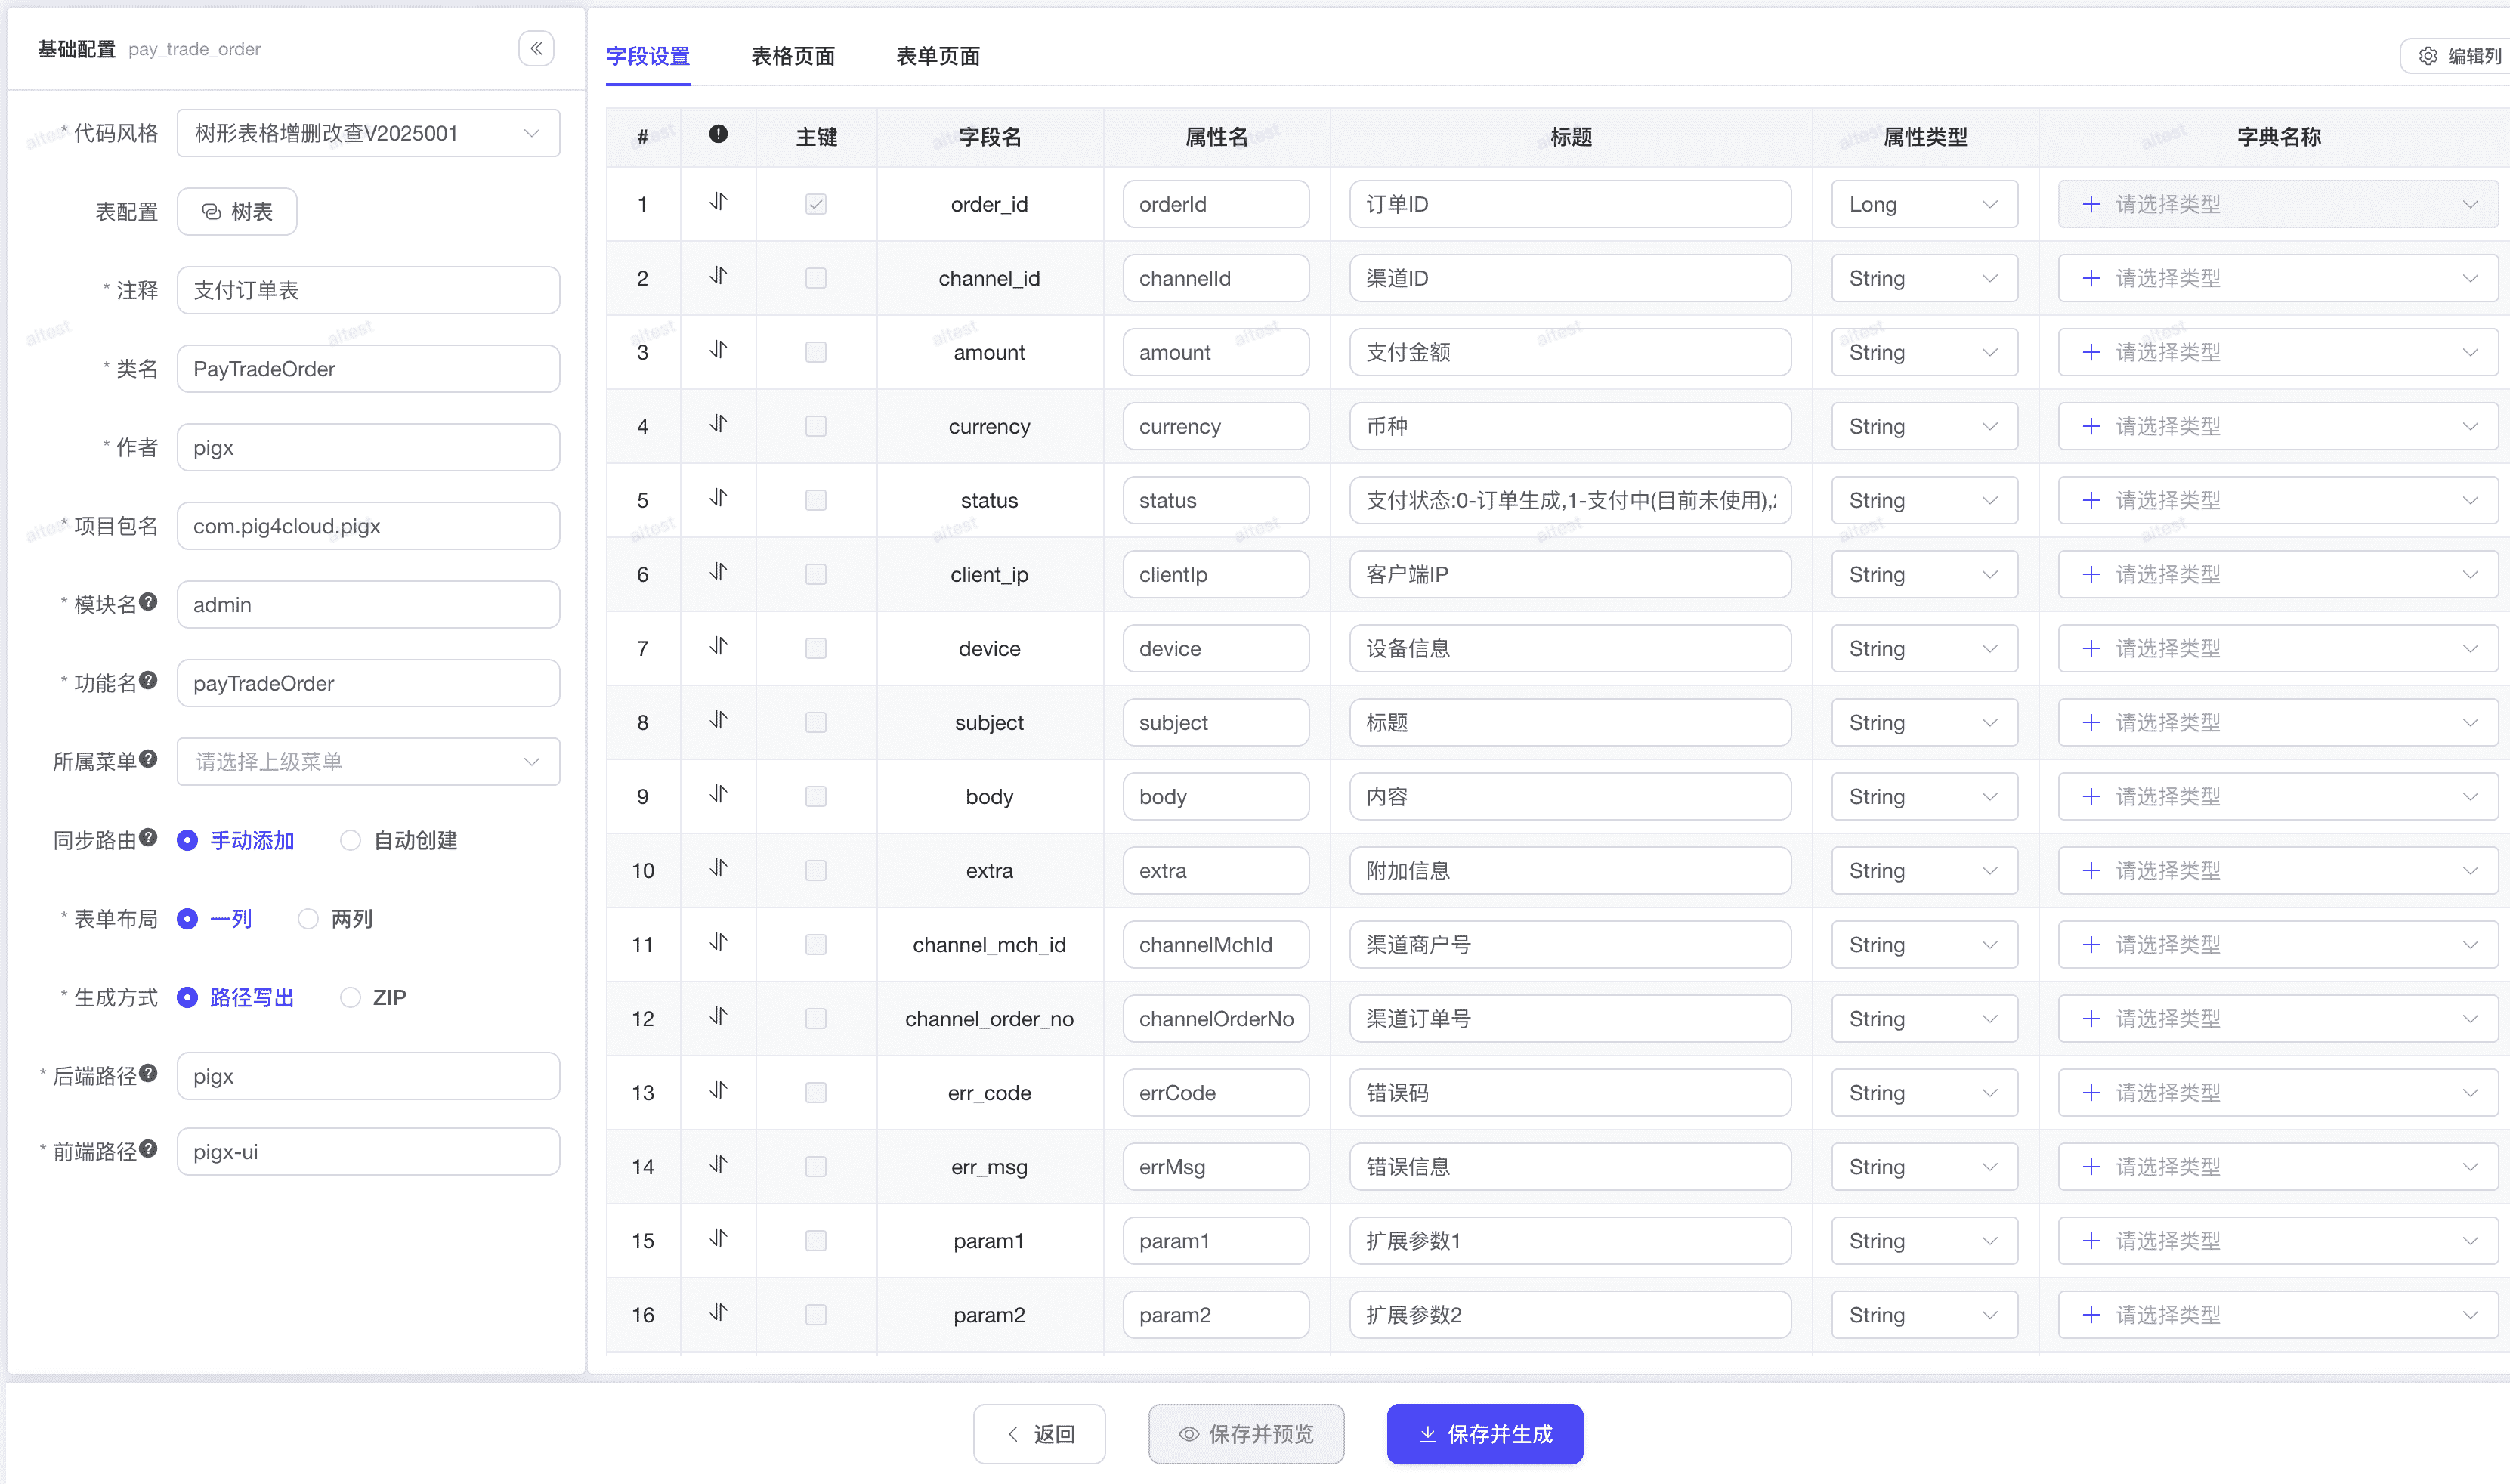This screenshot has height=1484, width=2510.
Task: Click the info icon in table header
Action: [x=718, y=134]
